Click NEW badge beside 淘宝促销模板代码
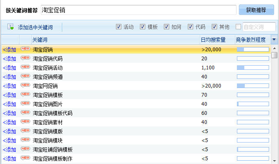The image size is (279, 164). 25,112
